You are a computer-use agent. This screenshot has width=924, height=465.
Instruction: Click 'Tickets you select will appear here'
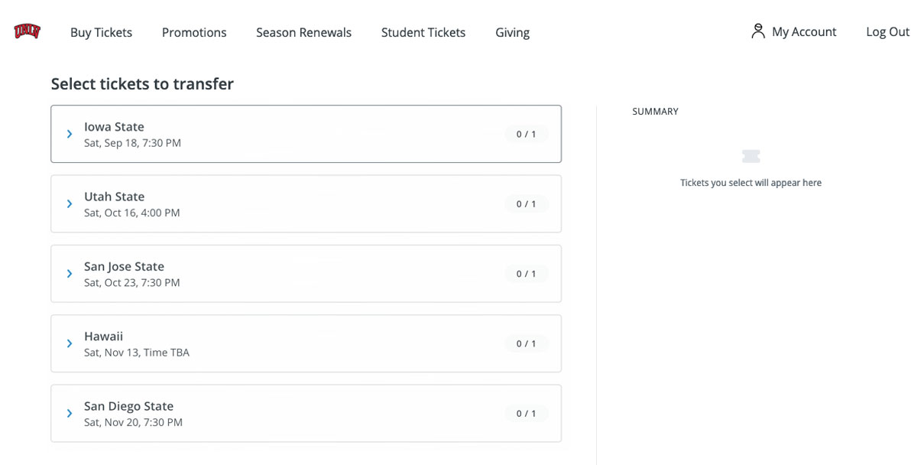click(x=751, y=183)
